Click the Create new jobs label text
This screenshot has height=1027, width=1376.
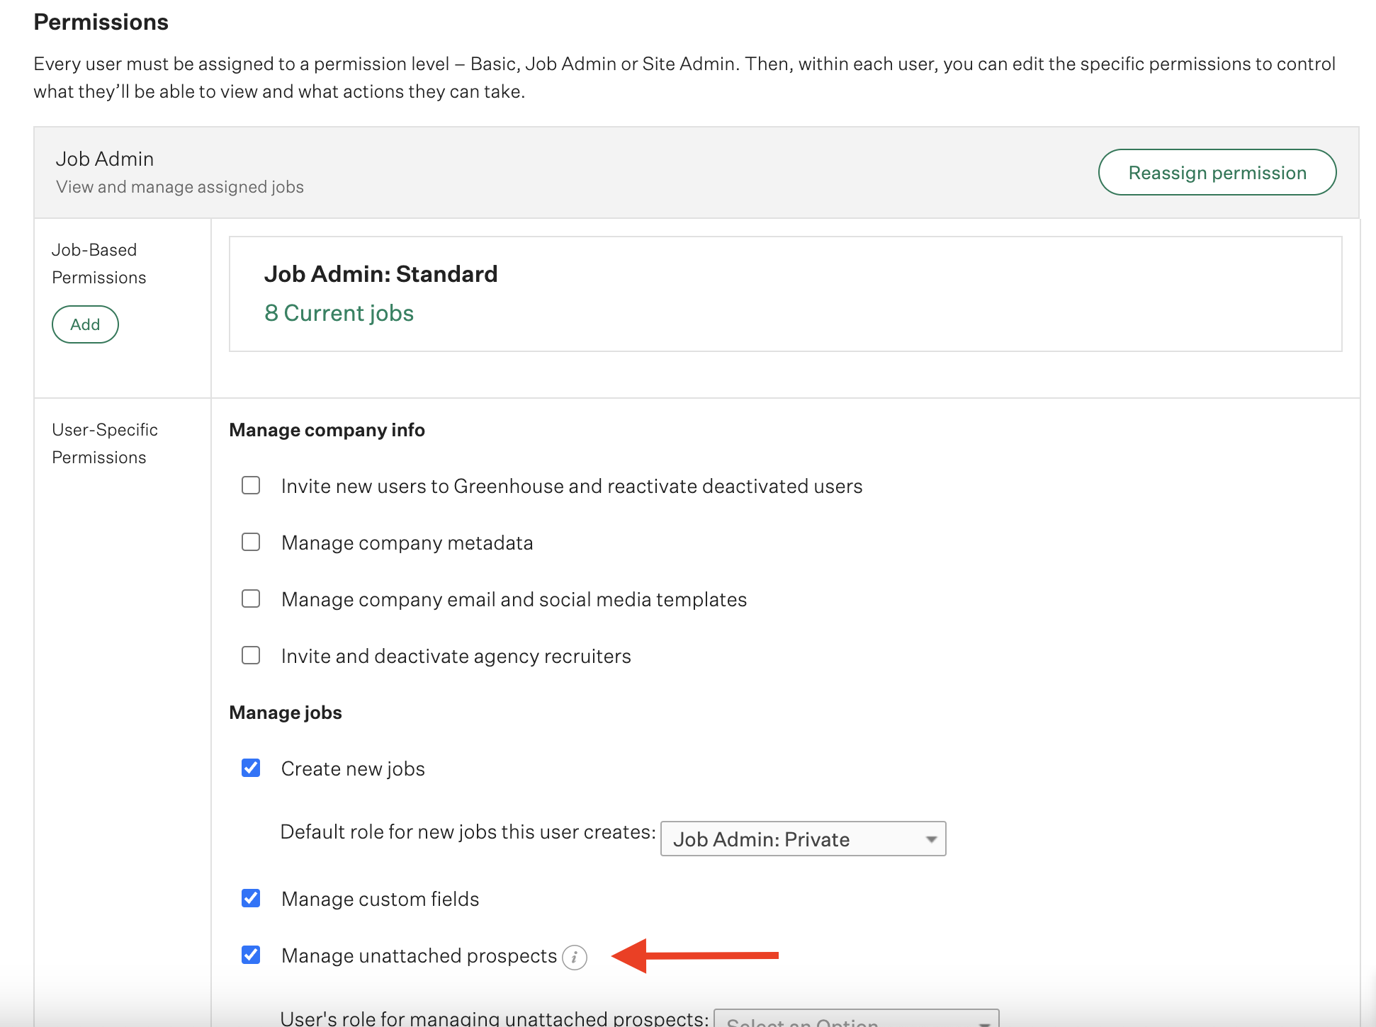[353, 768]
